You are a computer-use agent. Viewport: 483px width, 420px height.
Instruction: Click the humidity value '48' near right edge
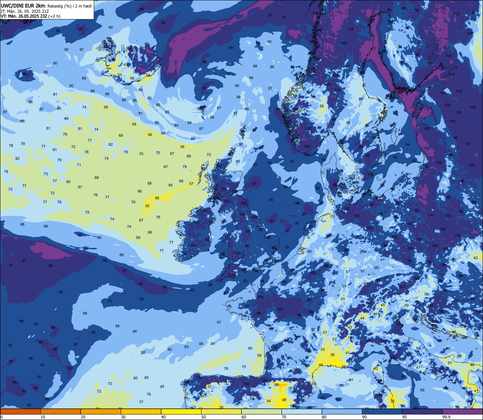coord(472,365)
